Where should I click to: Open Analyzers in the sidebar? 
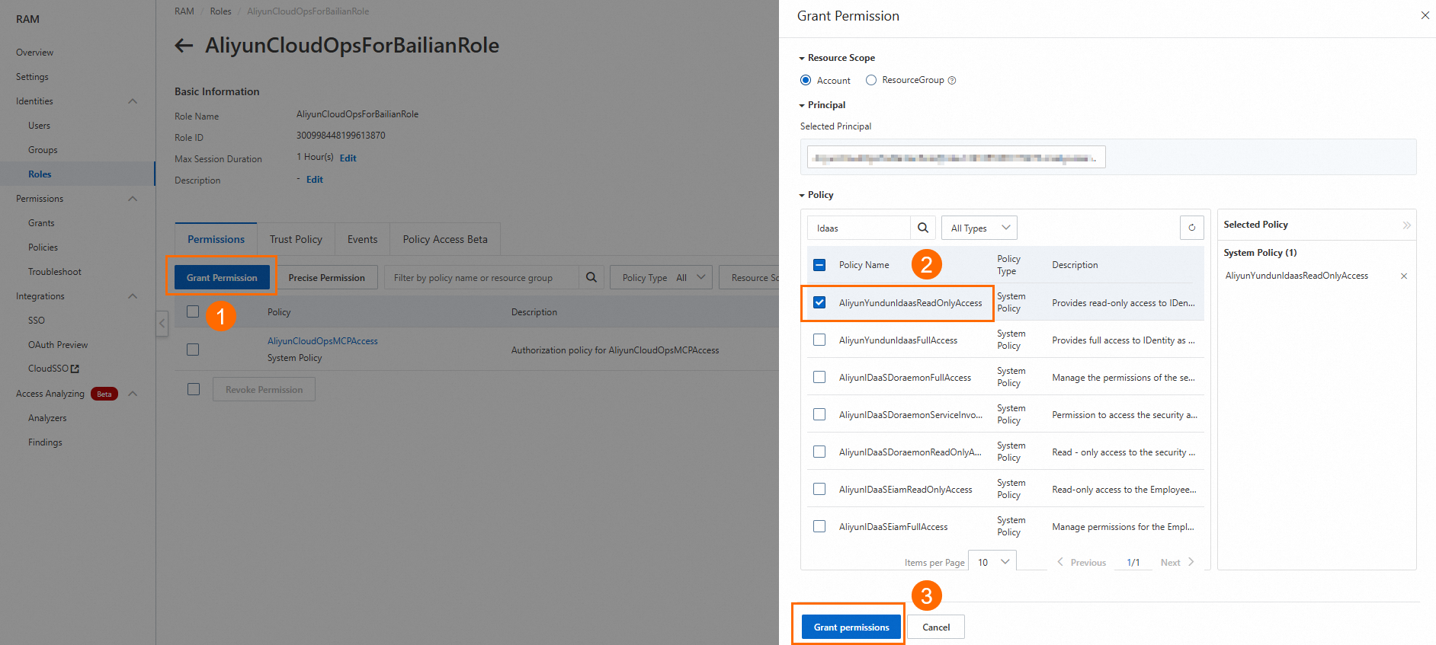(47, 418)
